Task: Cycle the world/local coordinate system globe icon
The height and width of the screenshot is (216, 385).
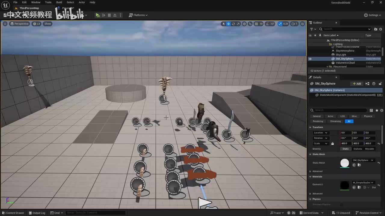Action: [244, 24]
